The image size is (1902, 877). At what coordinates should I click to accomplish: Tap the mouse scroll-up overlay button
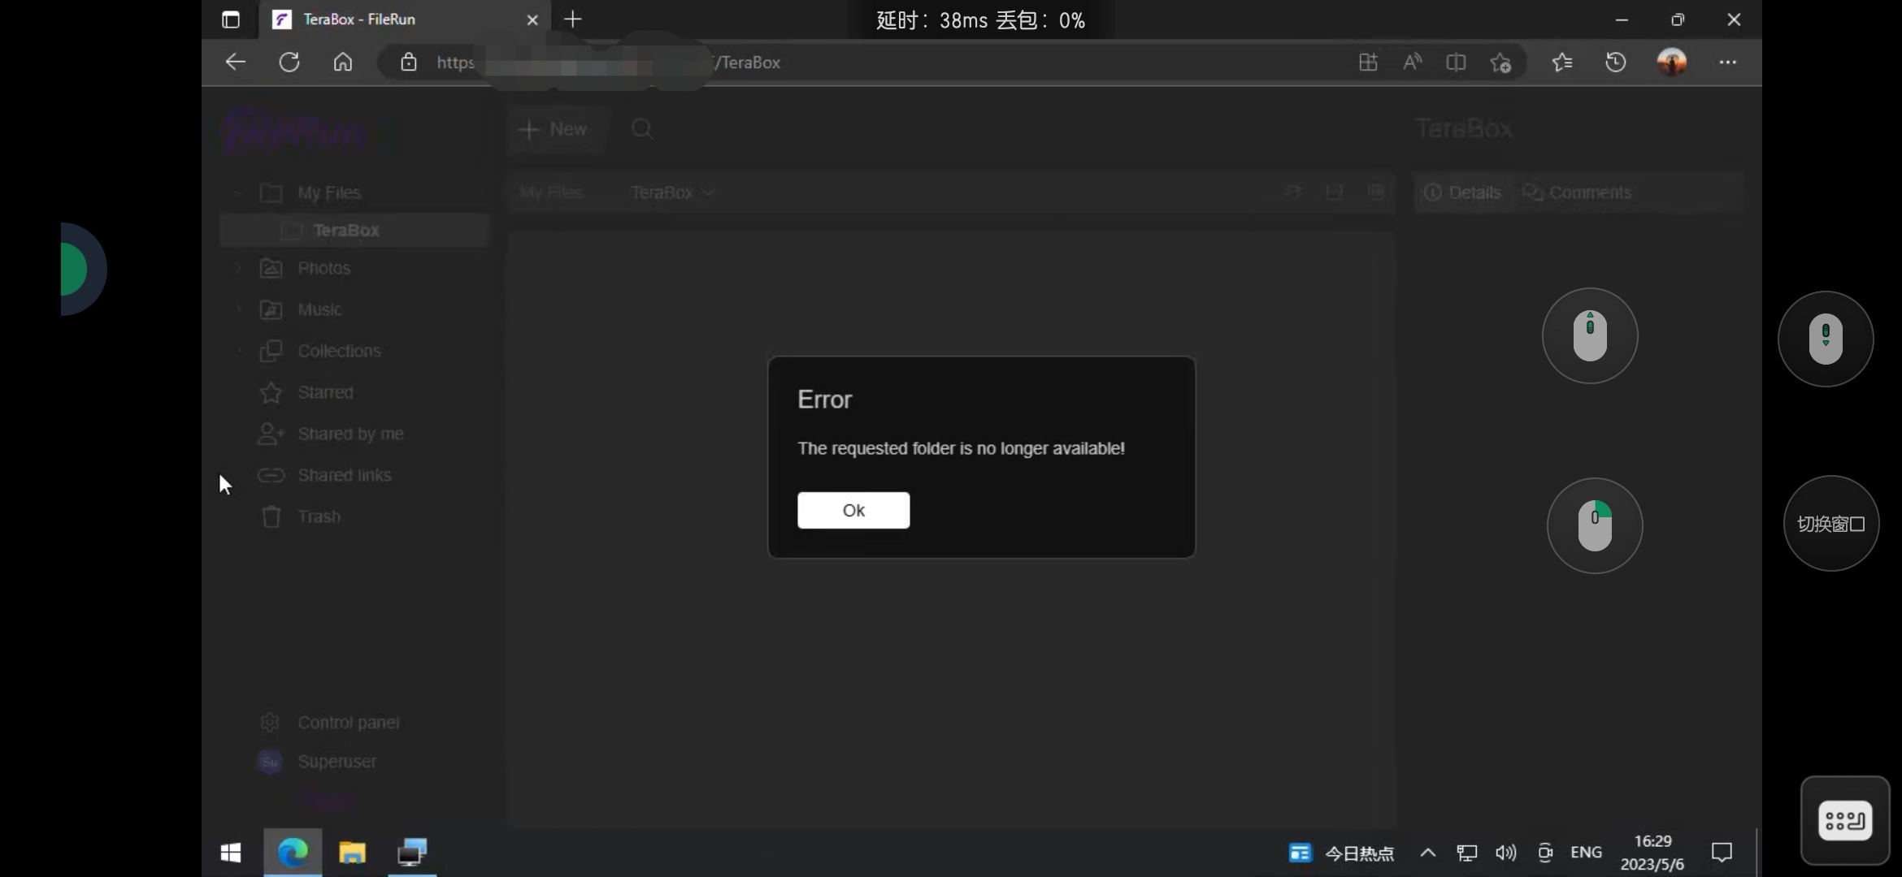1590,335
